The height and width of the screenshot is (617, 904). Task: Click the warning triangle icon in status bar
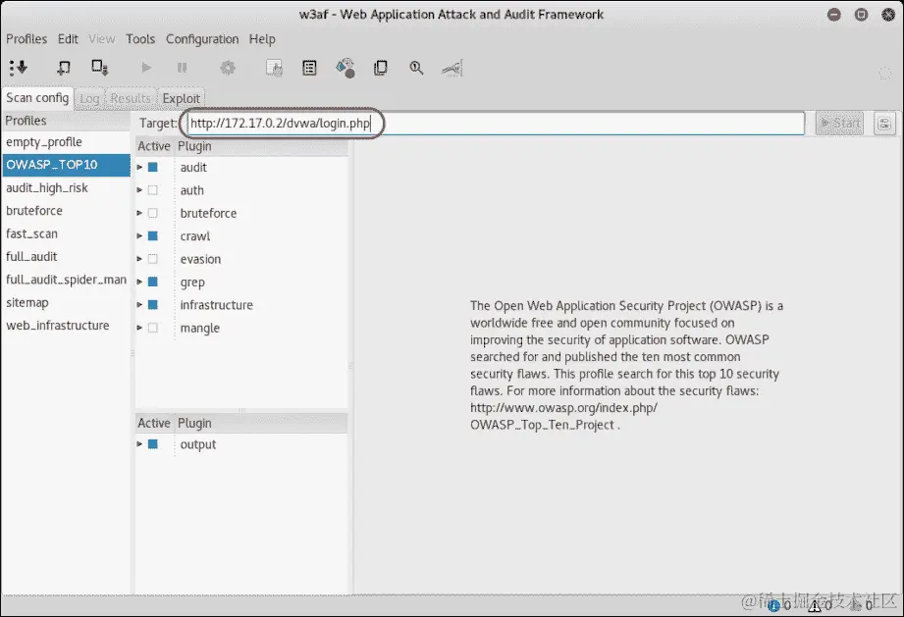click(814, 605)
